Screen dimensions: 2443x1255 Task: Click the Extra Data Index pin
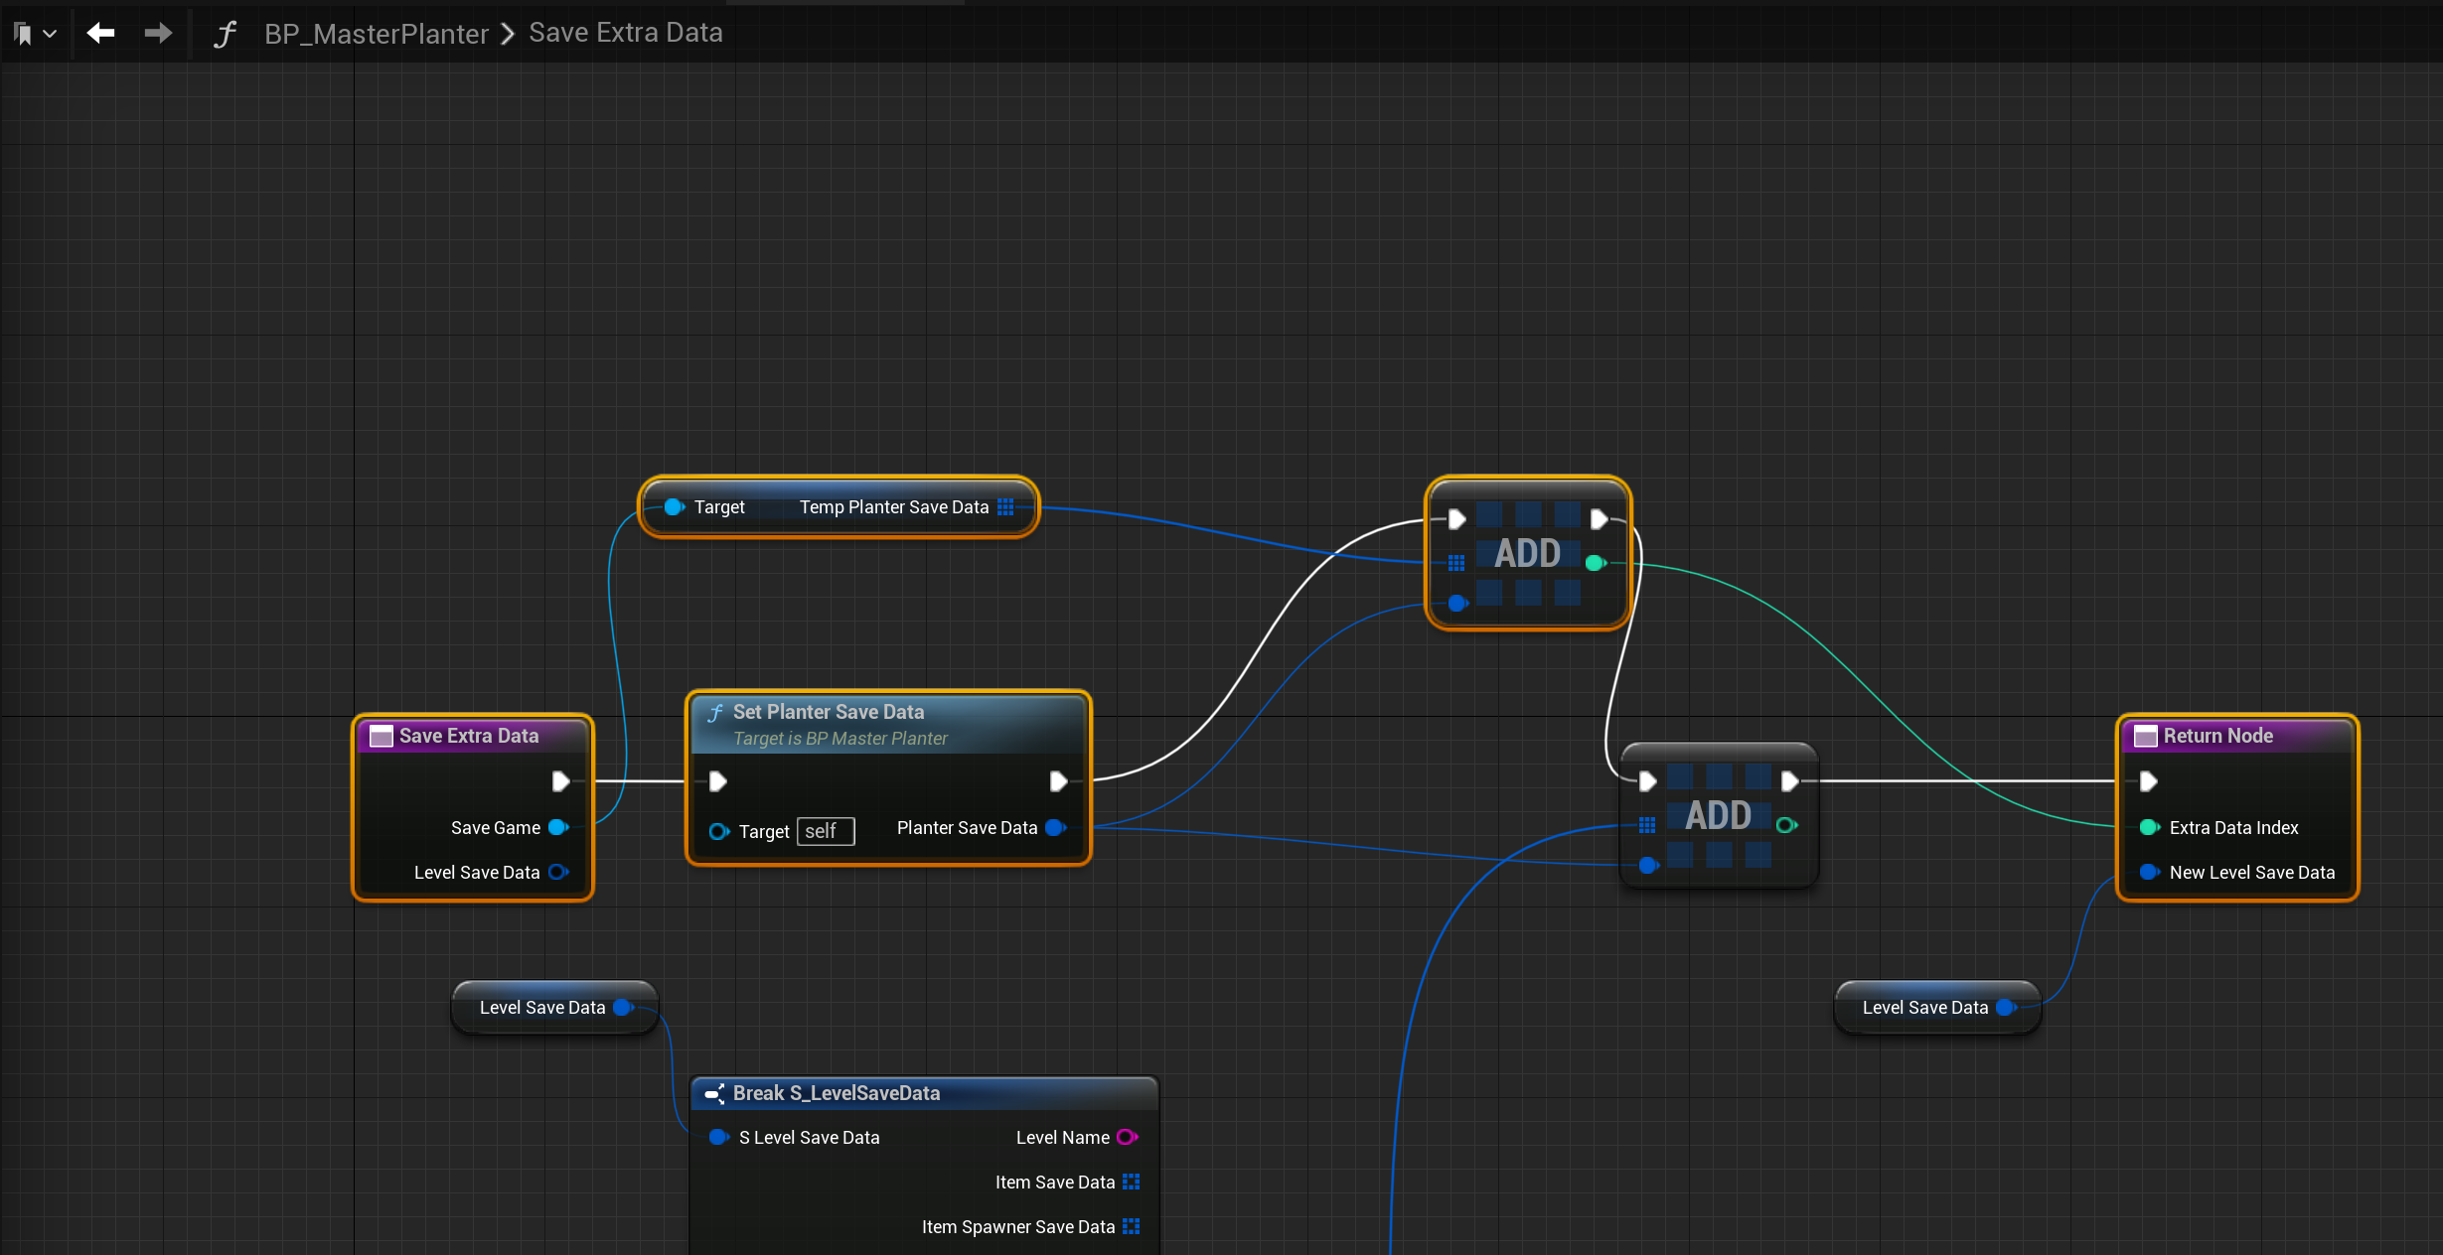click(x=2149, y=827)
